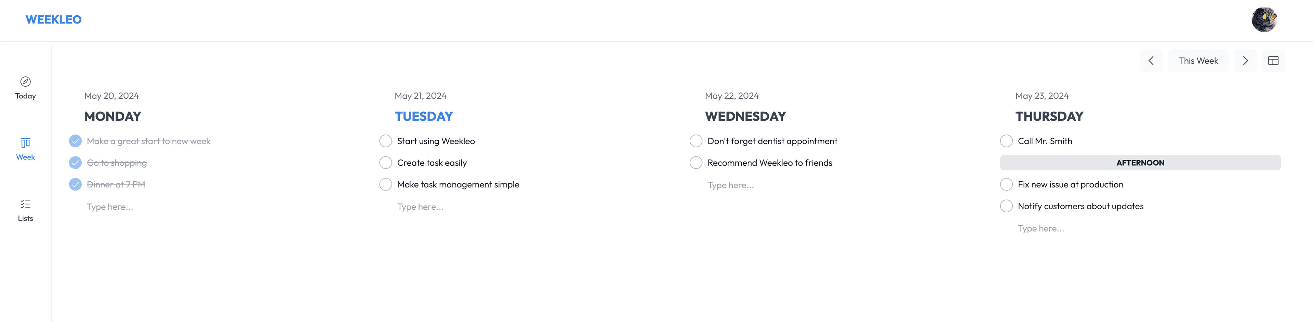Toggle the layout view icon
Image resolution: width=1313 pixels, height=322 pixels.
coord(1273,60)
